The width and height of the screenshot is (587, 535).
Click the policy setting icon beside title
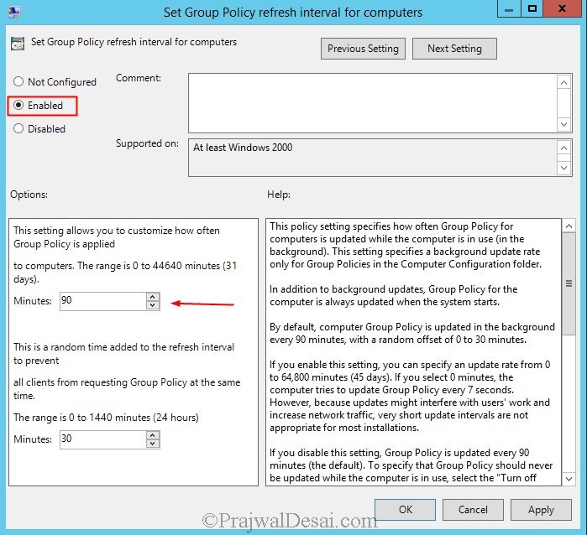point(18,44)
